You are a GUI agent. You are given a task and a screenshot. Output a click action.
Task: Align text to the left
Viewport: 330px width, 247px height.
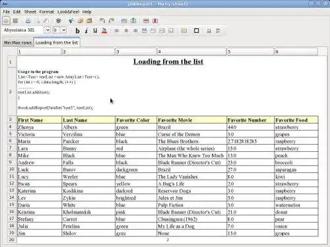(x=117, y=31)
